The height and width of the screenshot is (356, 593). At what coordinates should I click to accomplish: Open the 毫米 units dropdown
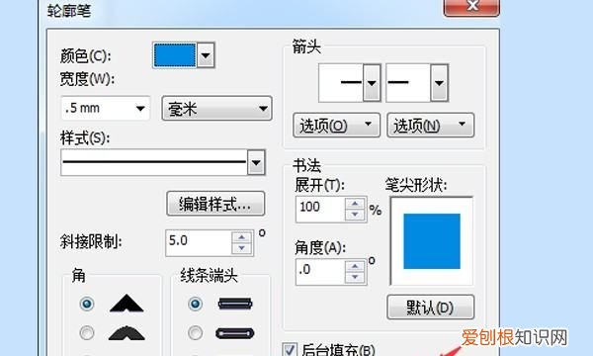(x=216, y=109)
